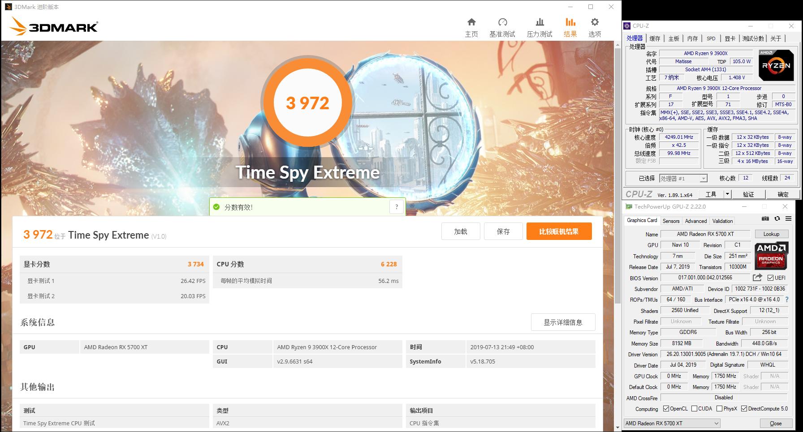Open the GPU-Z hamburger menu
The width and height of the screenshot is (803, 432).
[x=788, y=219]
